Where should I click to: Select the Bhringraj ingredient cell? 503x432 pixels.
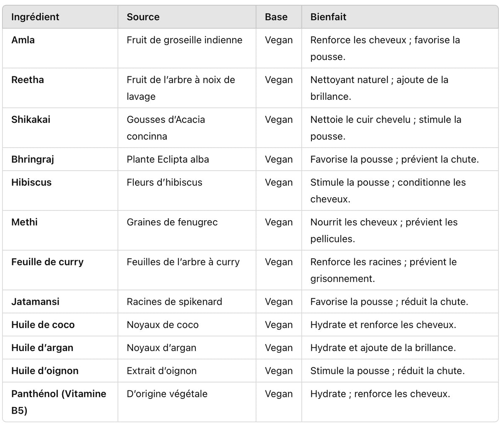pyautogui.click(x=33, y=160)
